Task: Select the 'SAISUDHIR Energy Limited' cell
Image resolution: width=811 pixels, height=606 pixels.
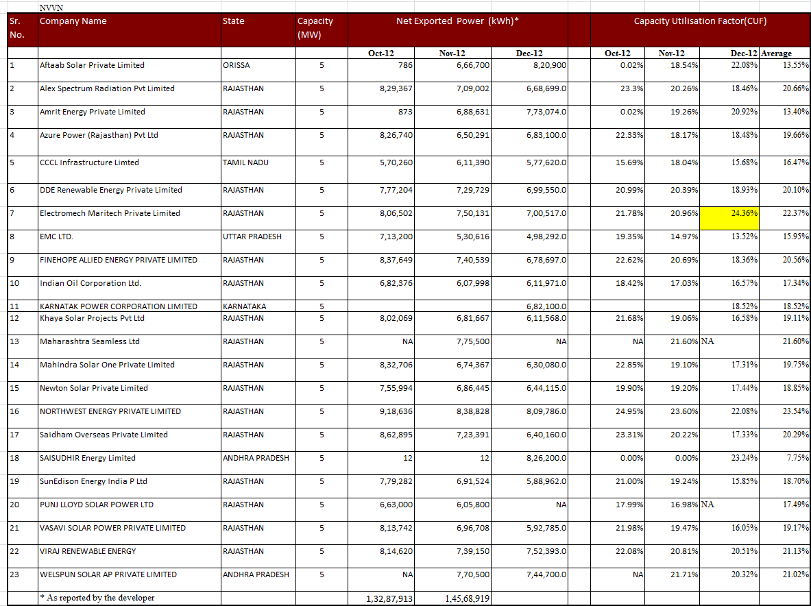Action: pyautogui.click(x=130, y=462)
